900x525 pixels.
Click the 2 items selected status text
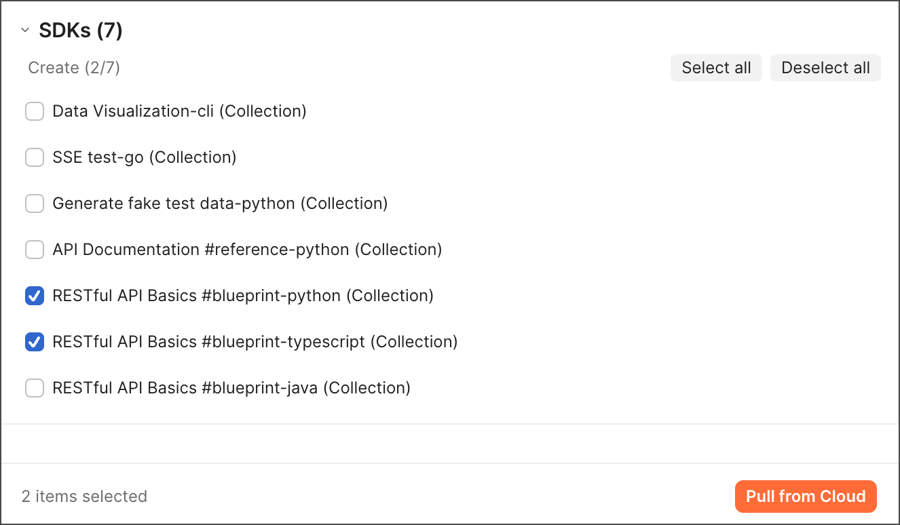84,497
